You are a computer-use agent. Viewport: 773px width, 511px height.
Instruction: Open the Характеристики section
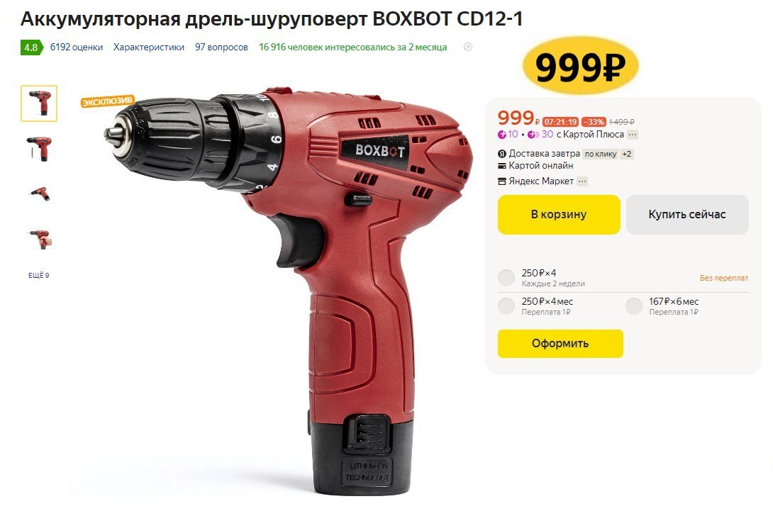click(149, 47)
